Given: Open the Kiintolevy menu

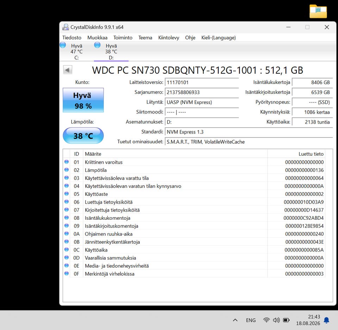Looking at the screenshot, I should coord(169,38).
